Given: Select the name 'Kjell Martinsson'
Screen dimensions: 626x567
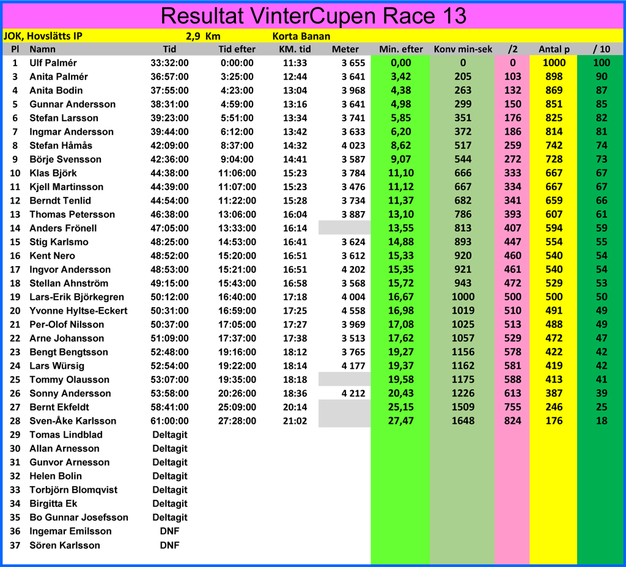Looking at the screenshot, I should 66,187.
